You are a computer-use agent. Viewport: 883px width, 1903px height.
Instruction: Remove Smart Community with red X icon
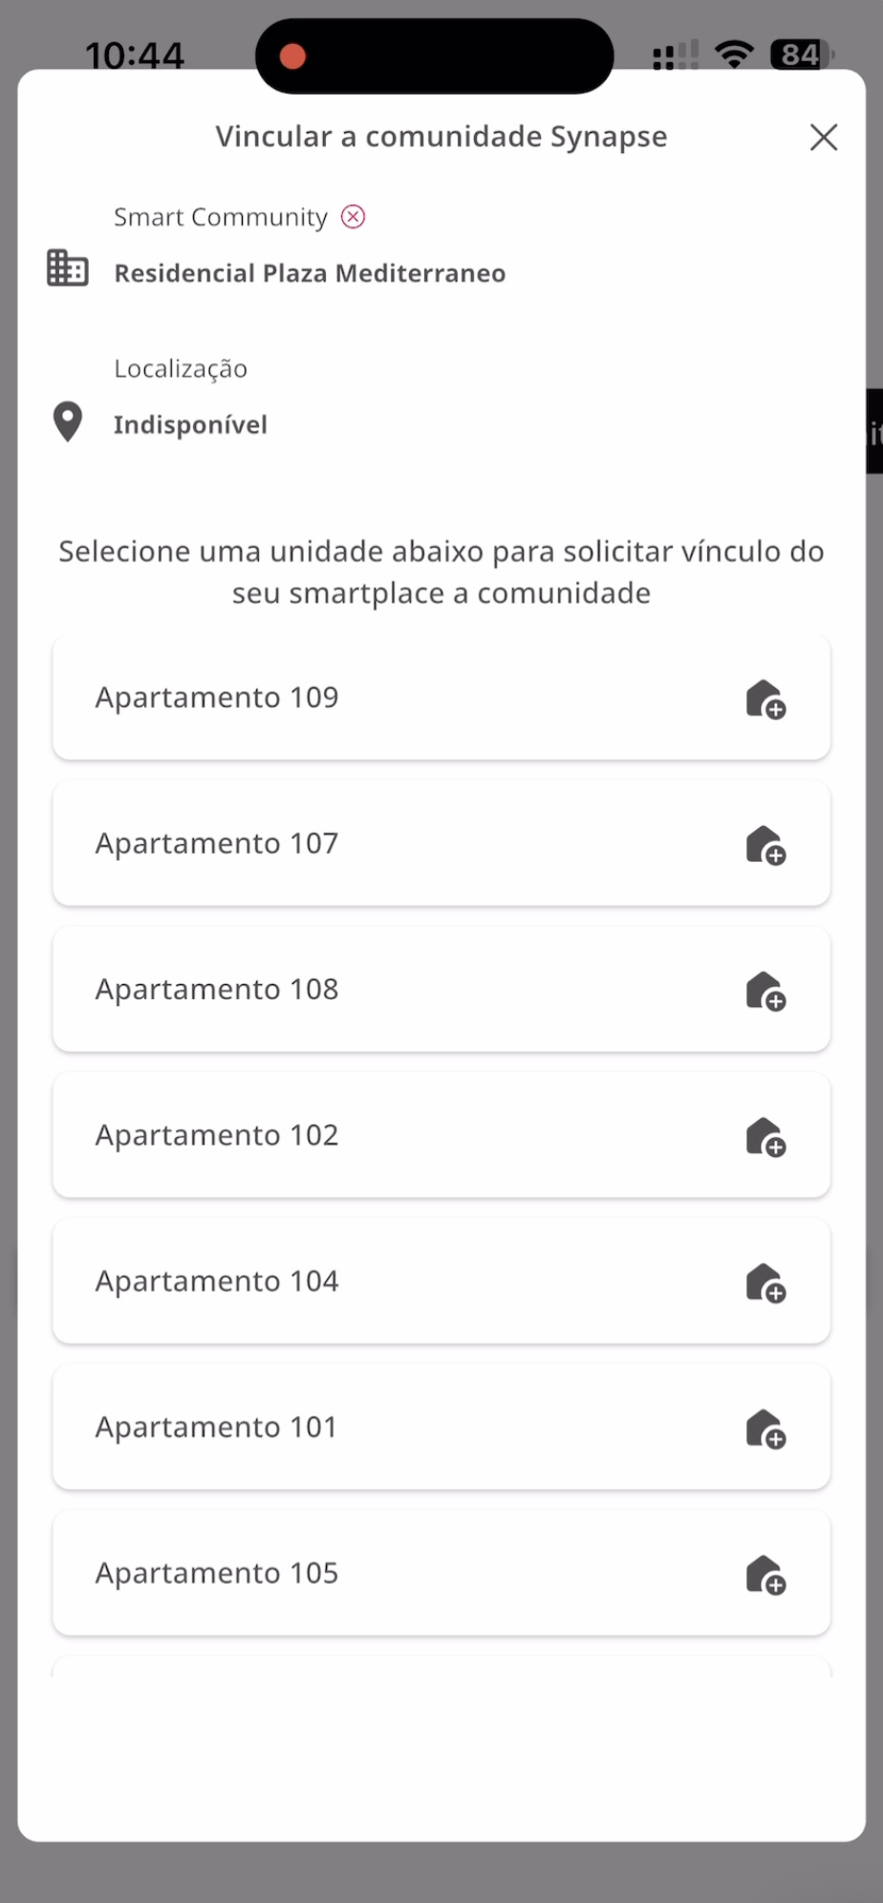(x=354, y=217)
